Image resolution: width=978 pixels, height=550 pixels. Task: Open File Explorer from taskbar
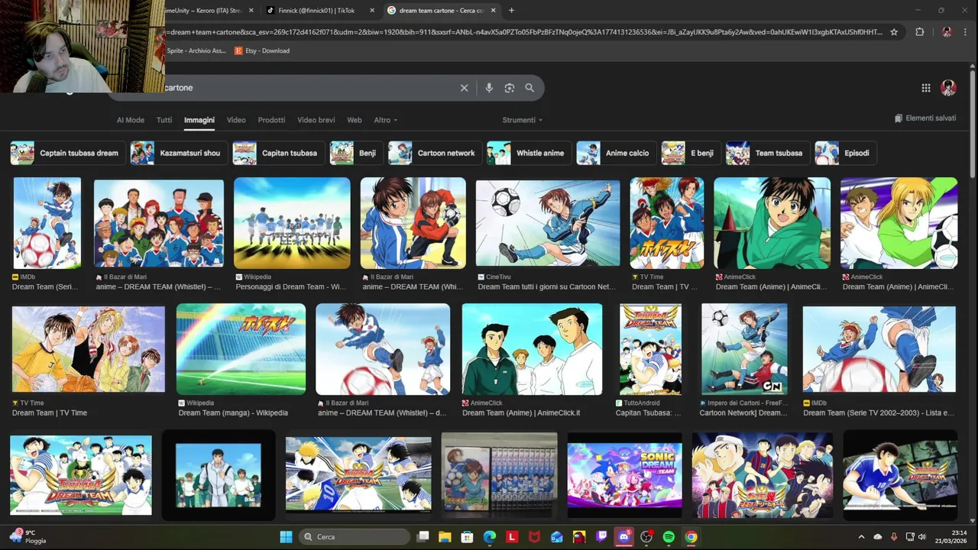tap(445, 537)
